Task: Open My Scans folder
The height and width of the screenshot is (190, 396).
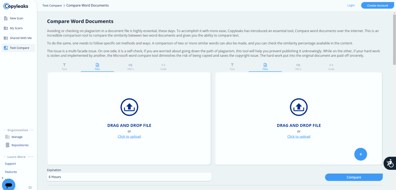Action: click(x=16, y=28)
